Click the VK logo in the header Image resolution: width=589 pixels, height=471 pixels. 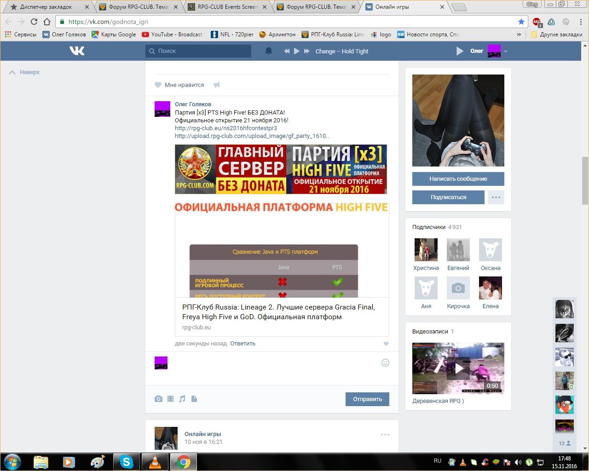coord(77,51)
